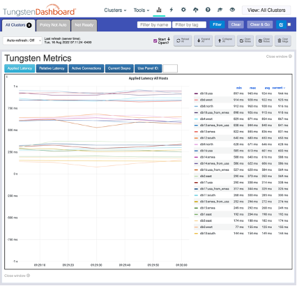Switch to the Not Ready tab
297x286 pixels.
tap(84, 25)
